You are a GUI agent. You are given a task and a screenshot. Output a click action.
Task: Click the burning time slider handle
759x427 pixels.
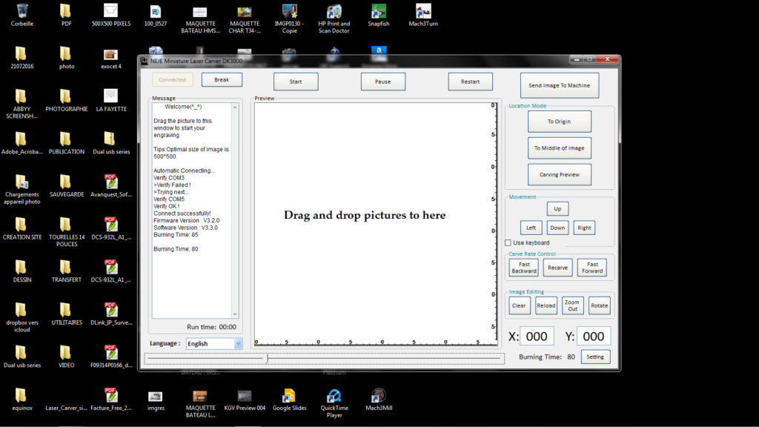tap(267, 358)
